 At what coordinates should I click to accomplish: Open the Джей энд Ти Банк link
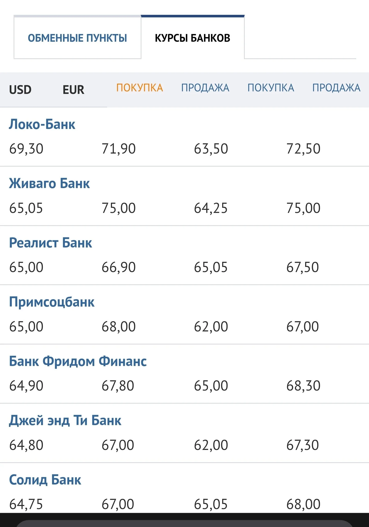tap(65, 421)
